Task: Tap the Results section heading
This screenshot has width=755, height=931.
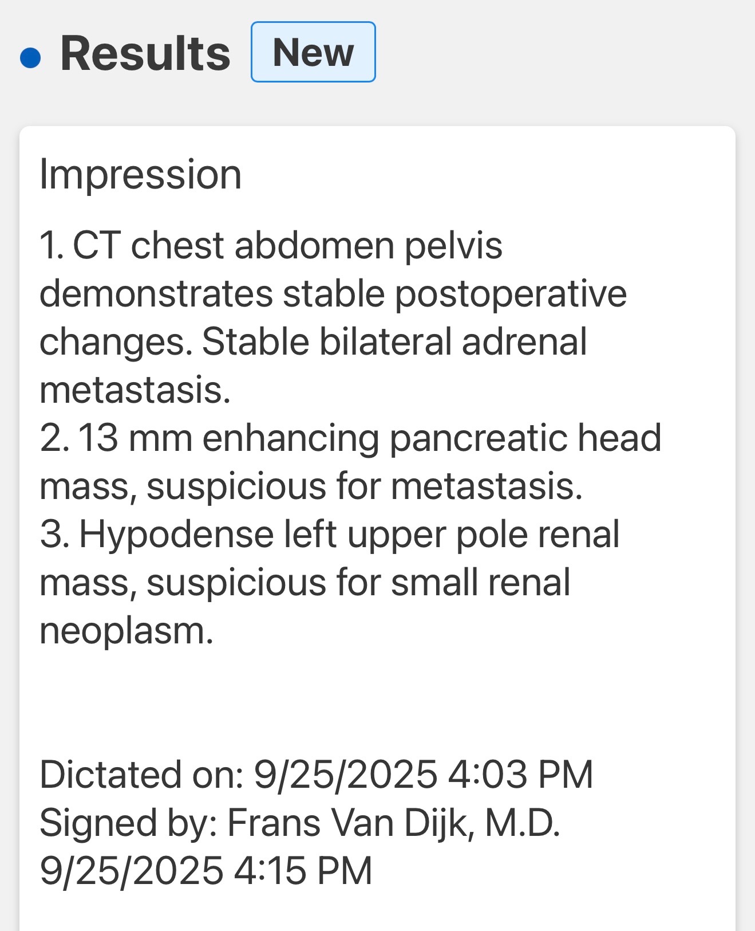Action: [145, 54]
